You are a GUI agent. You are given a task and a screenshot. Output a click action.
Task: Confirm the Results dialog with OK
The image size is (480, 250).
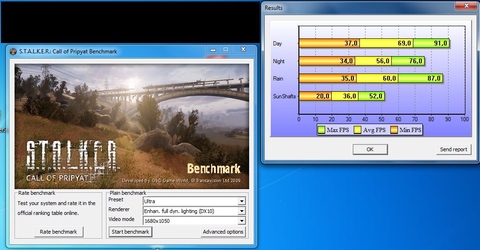click(370, 149)
